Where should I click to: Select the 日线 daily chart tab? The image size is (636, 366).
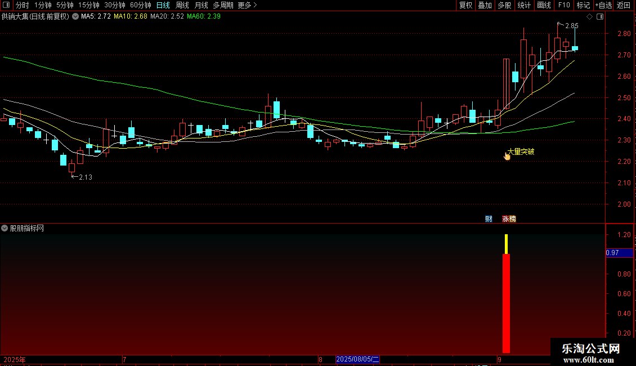coord(163,5)
